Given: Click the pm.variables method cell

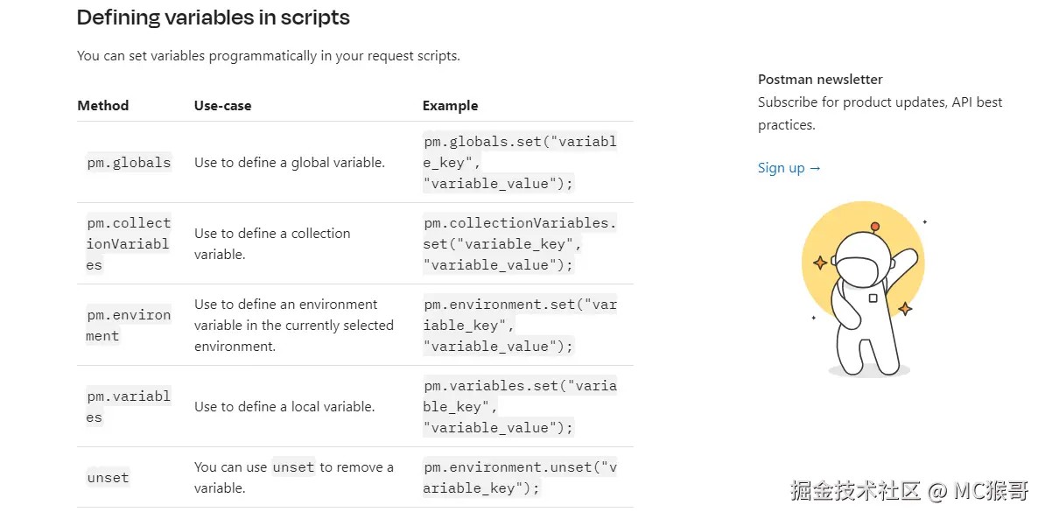Looking at the screenshot, I should point(129,407).
